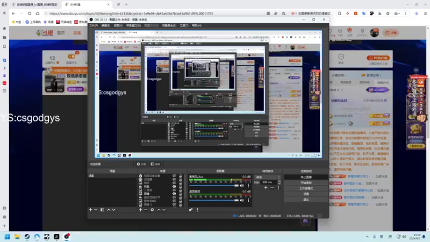The image size is (430, 242).
Task: Click 退出 to exit OBS
Action: pyautogui.click(x=306, y=200)
